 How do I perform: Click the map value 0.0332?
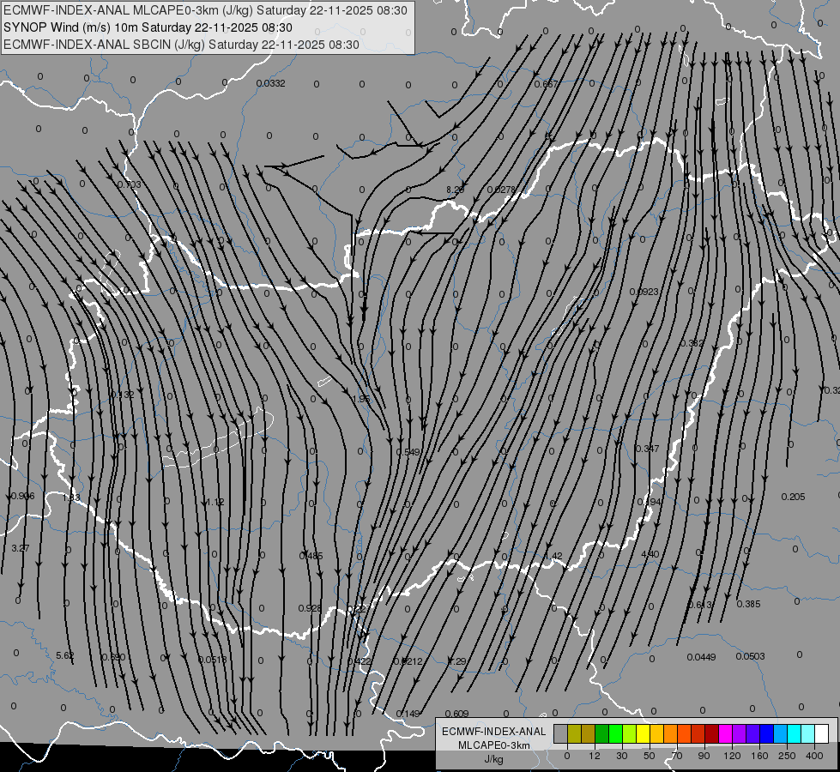point(270,83)
